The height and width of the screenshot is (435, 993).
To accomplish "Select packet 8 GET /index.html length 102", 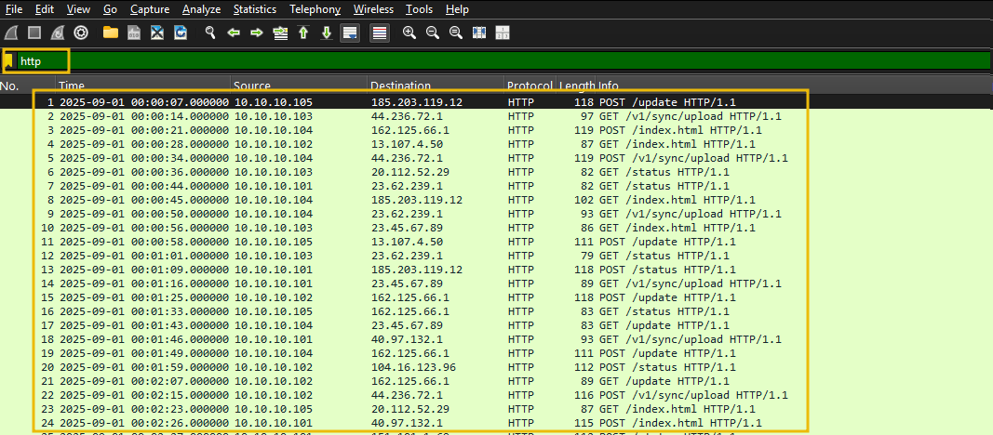I will pos(497,200).
